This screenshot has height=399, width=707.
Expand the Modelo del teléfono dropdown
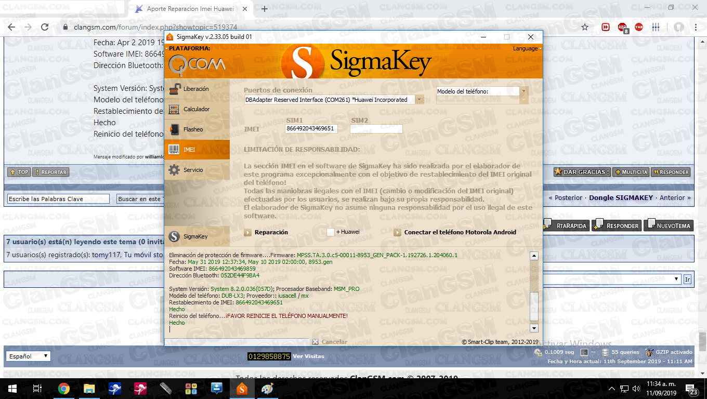click(x=523, y=91)
